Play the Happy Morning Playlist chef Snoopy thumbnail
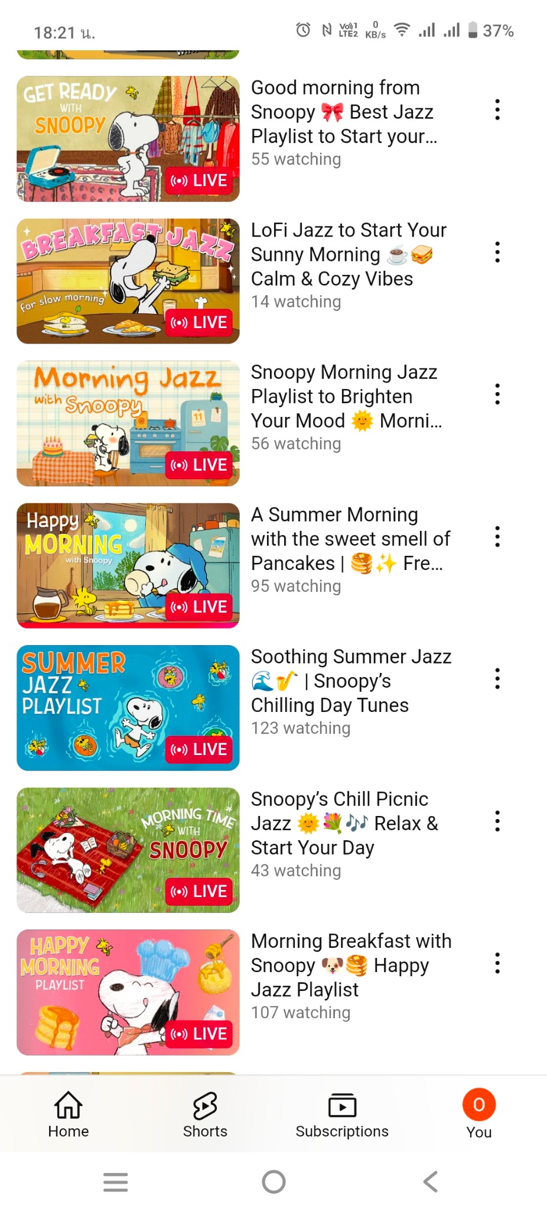This screenshot has height=1211, width=547. pos(128,992)
